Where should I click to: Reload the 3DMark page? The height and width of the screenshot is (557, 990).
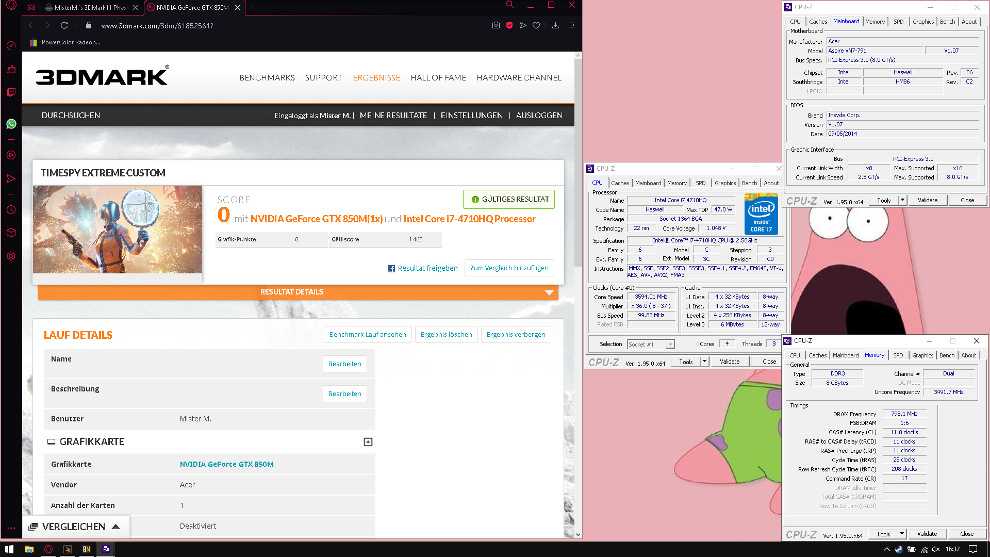click(x=64, y=25)
